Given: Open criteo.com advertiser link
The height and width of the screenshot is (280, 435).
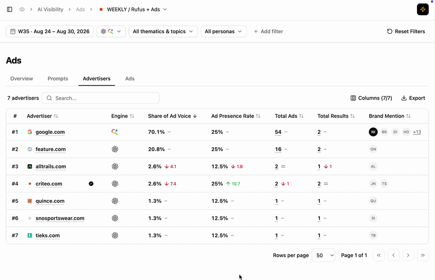Looking at the screenshot, I should 49,184.
